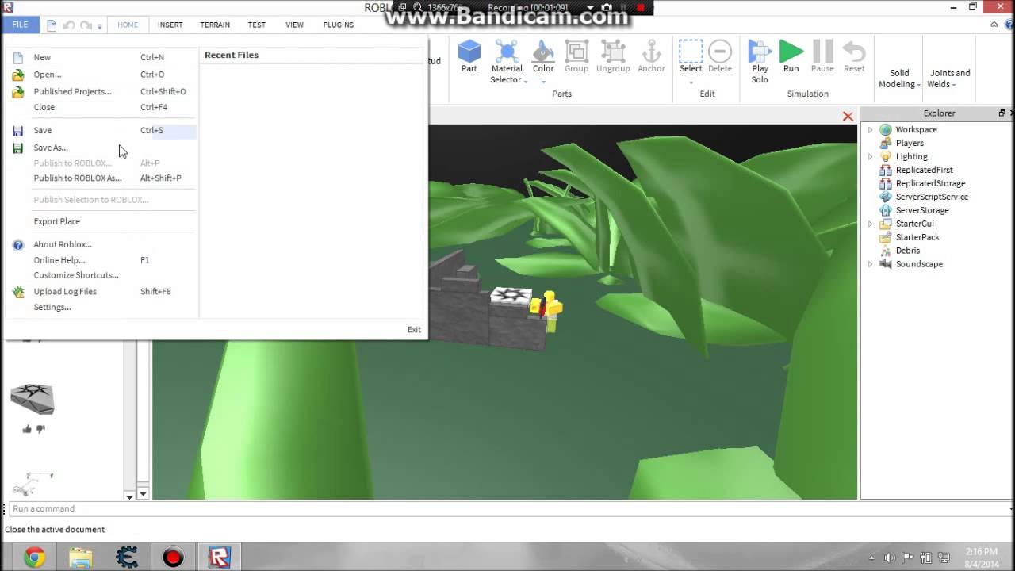Close the viewport tab with red X
Image resolution: width=1015 pixels, height=571 pixels.
point(848,117)
